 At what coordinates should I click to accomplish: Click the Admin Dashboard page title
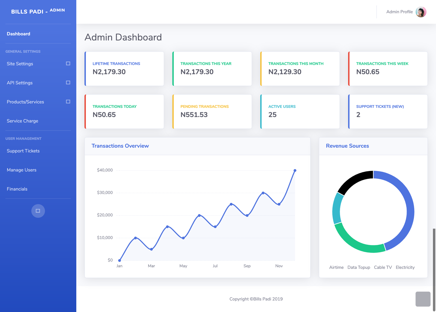click(x=123, y=37)
